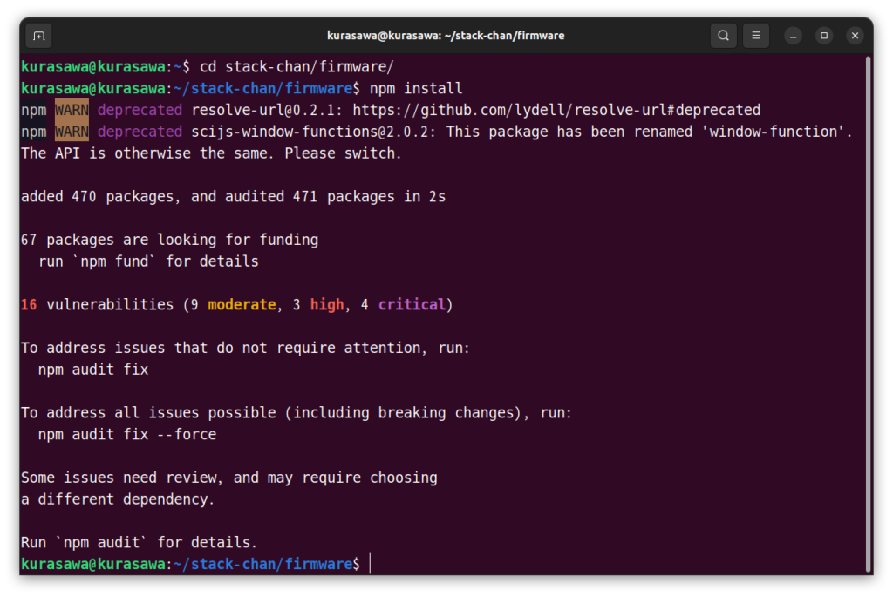Viewport: 893px width, 597px height.
Task: Click the first orange WARN badge
Action: (x=72, y=111)
